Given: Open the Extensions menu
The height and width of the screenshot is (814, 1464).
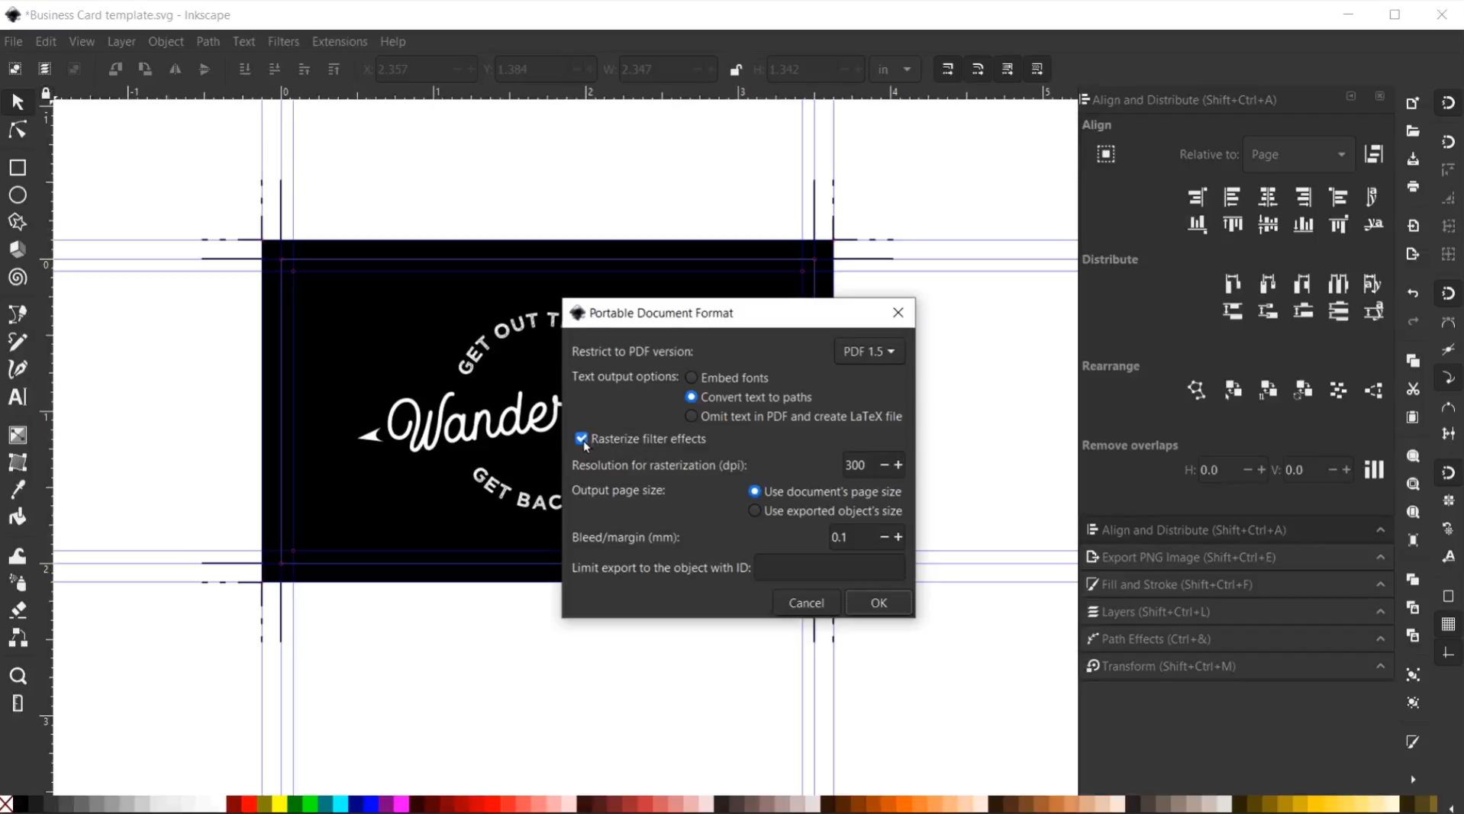Looking at the screenshot, I should pos(339,41).
